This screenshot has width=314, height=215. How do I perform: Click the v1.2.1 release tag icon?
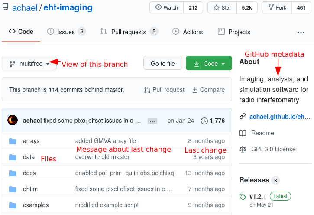(243, 196)
